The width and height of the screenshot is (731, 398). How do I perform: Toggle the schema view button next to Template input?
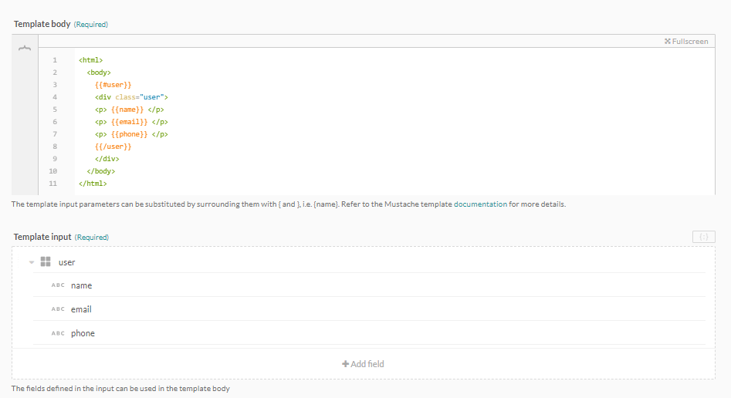tap(703, 237)
